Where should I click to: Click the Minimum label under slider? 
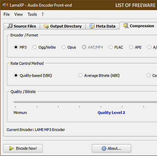(x=20, y=112)
